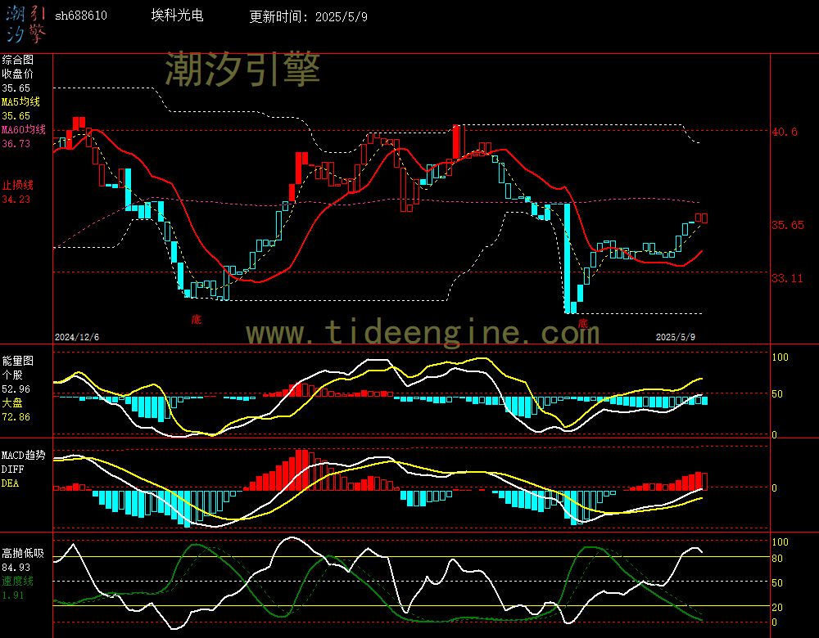Click the red 止损线 legend label
This screenshot has height=638, width=819.
17,185
